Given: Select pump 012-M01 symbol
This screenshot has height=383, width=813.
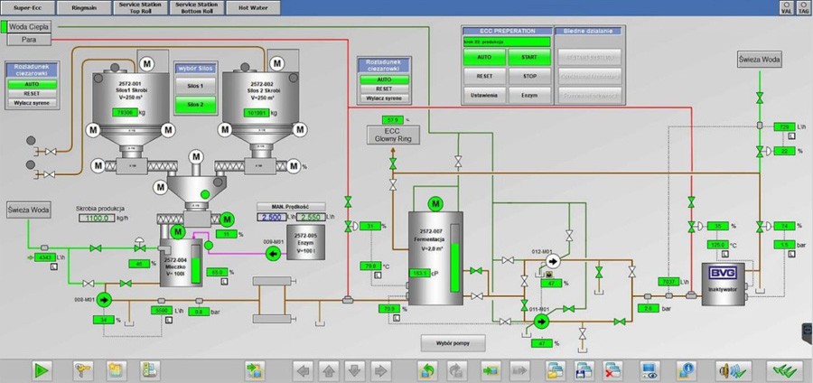Looking at the screenshot, I should click(x=552, y=260).
